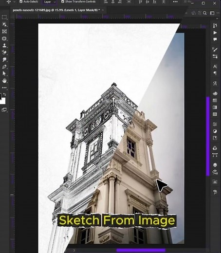Open the Color panel palette icon

[x=215, y=93]
